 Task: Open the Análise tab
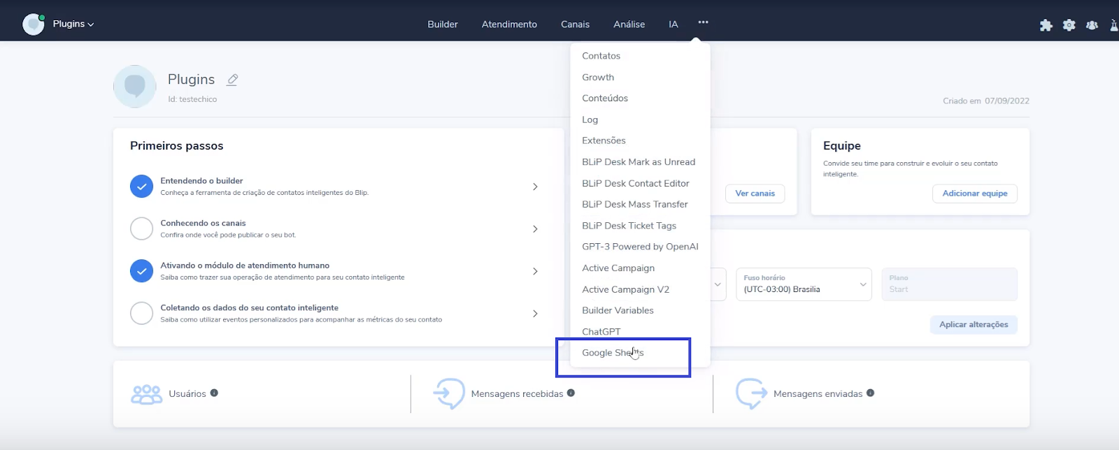[629, 24]
